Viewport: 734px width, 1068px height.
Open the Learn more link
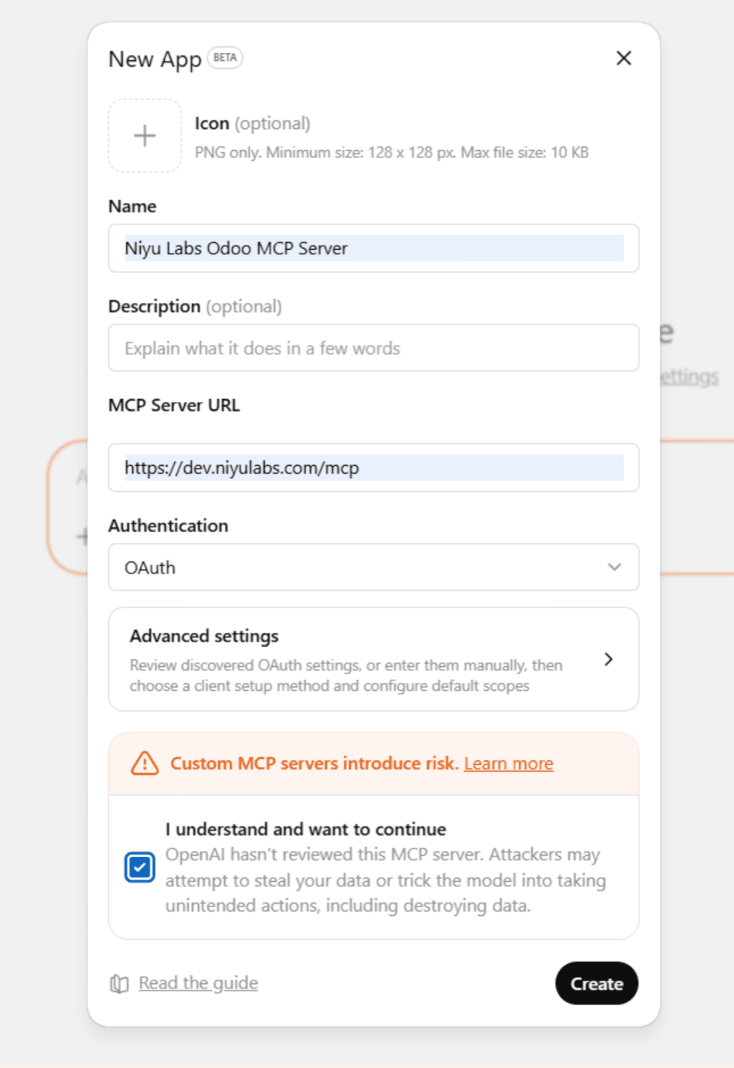tap(508, 763)
